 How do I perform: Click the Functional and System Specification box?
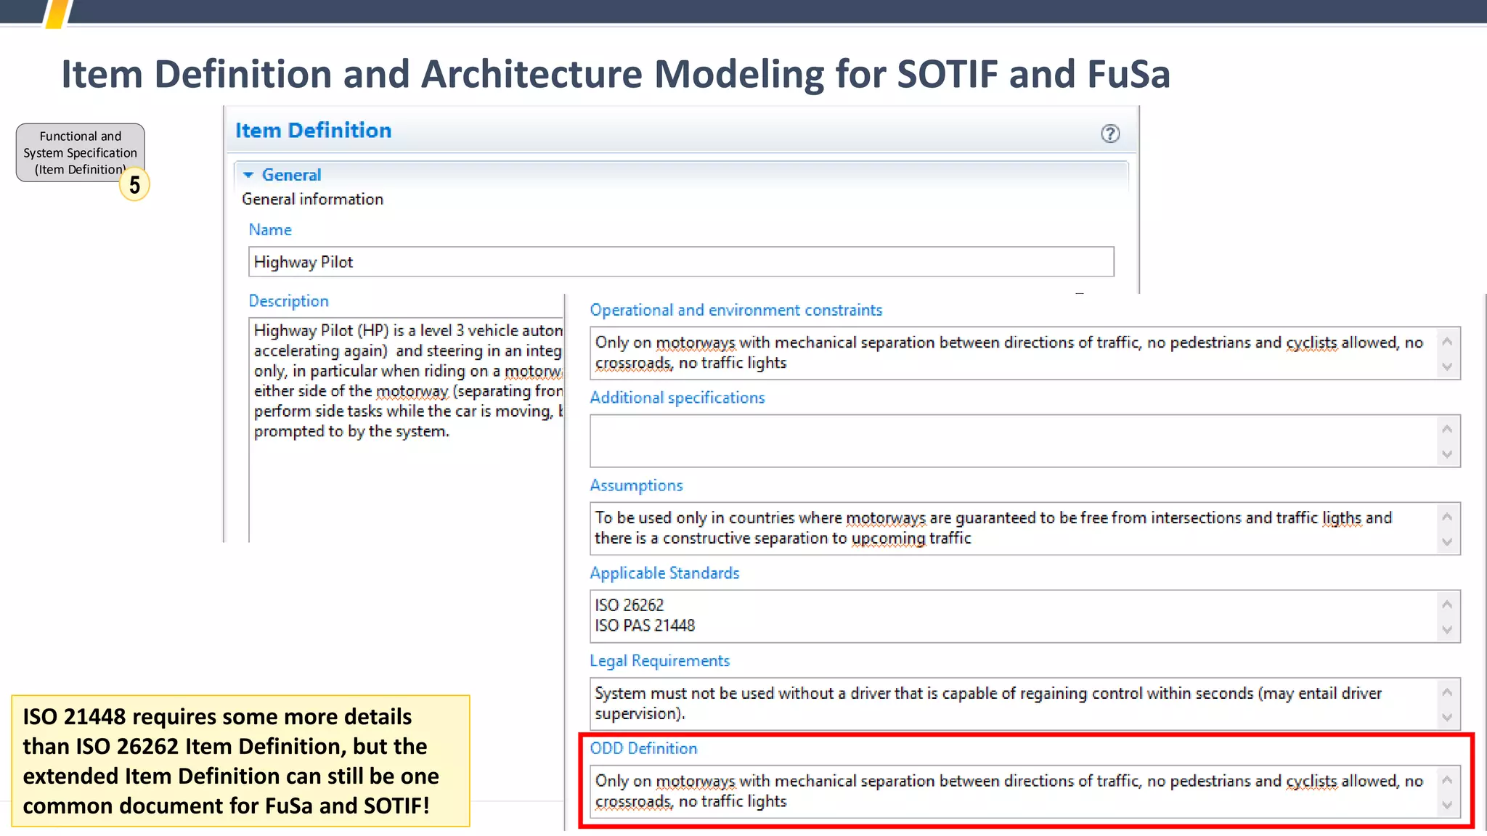coord(81,152)
